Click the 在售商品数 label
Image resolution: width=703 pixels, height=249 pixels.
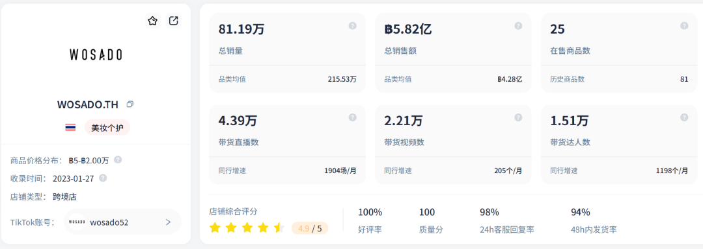[570, 51]
